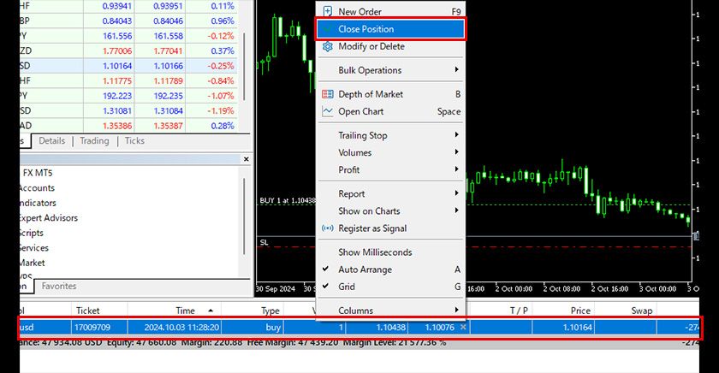Open Expert Advisors in Navigator tree
719x373 pixels.
pos(47,218)
